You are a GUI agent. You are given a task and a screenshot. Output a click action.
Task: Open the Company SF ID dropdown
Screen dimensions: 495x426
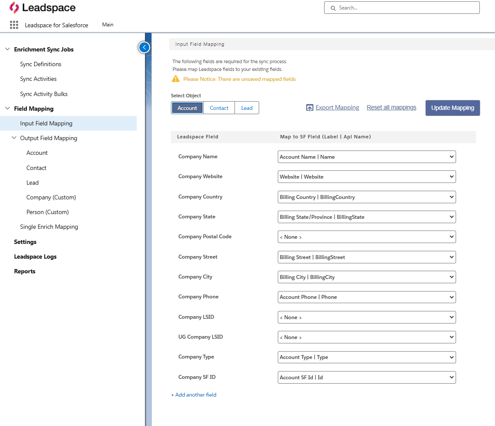point(367,378)
